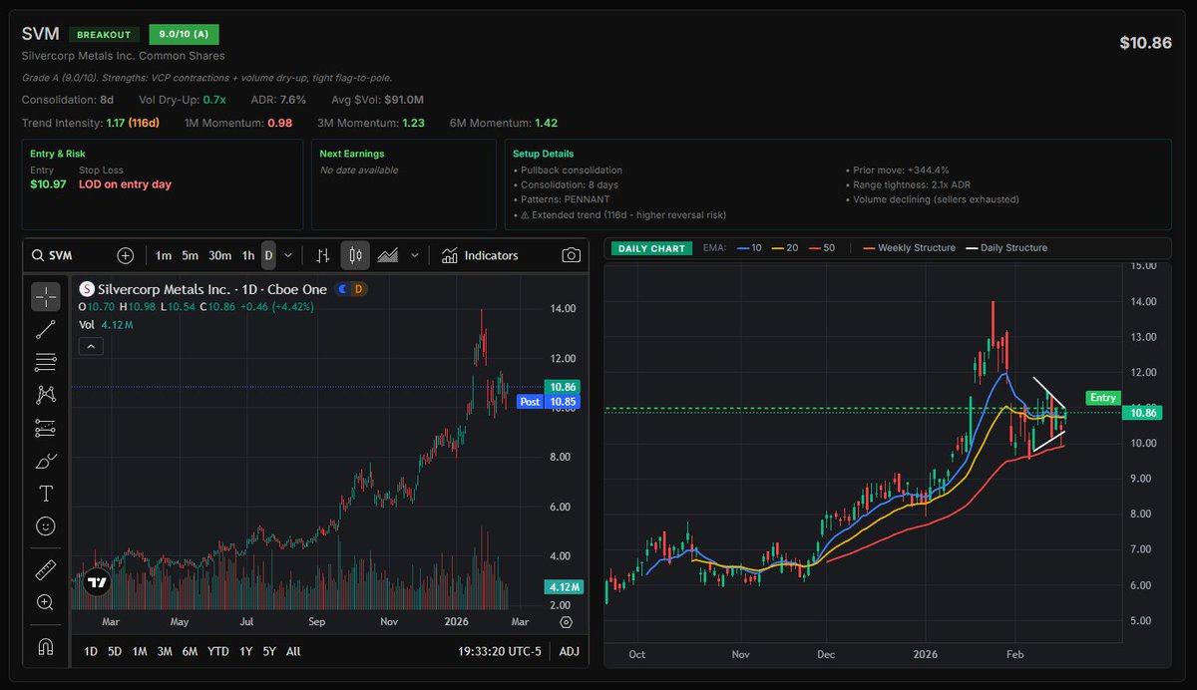Viewport: 1197px width, 690px height.
Task: Click the DAILY CHART label
Action: (651, 247)
